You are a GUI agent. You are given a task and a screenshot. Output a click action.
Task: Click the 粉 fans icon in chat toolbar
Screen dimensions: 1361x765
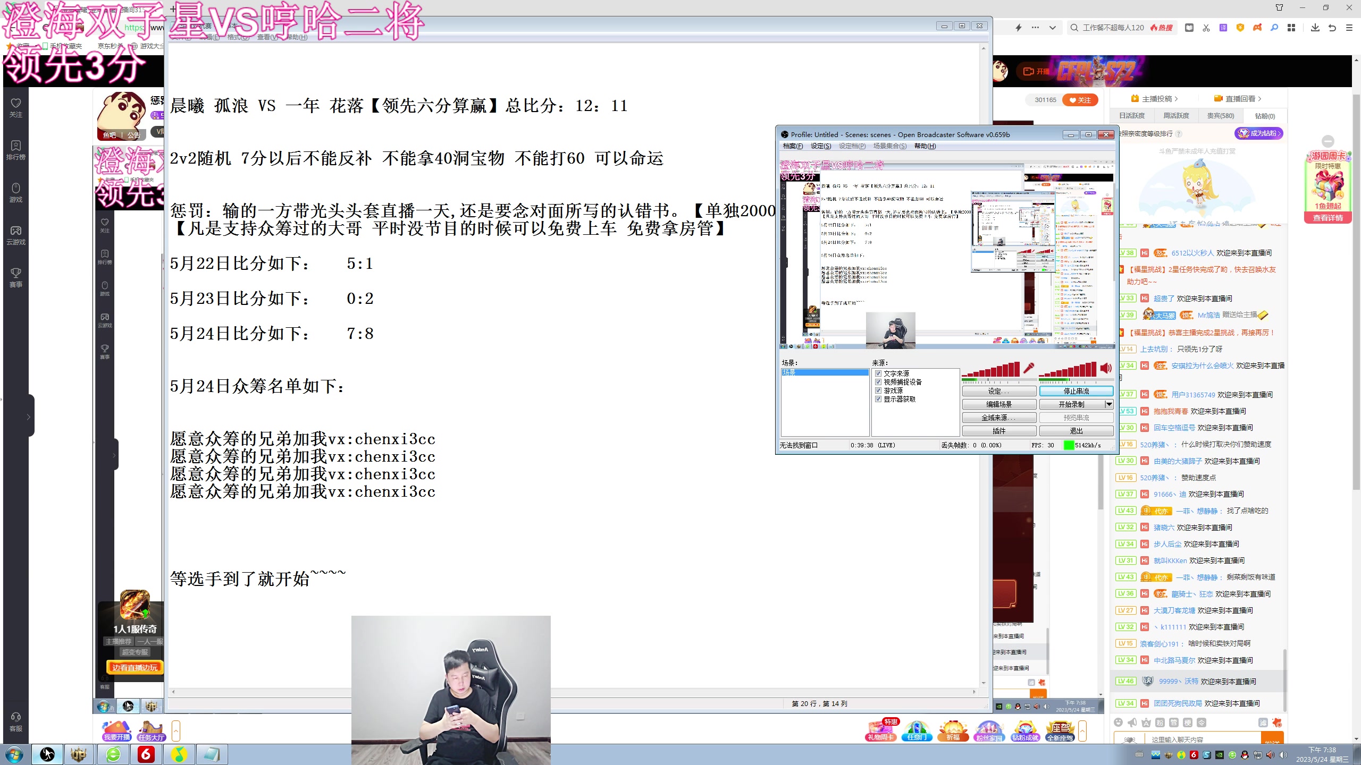tap(1160, 722)
